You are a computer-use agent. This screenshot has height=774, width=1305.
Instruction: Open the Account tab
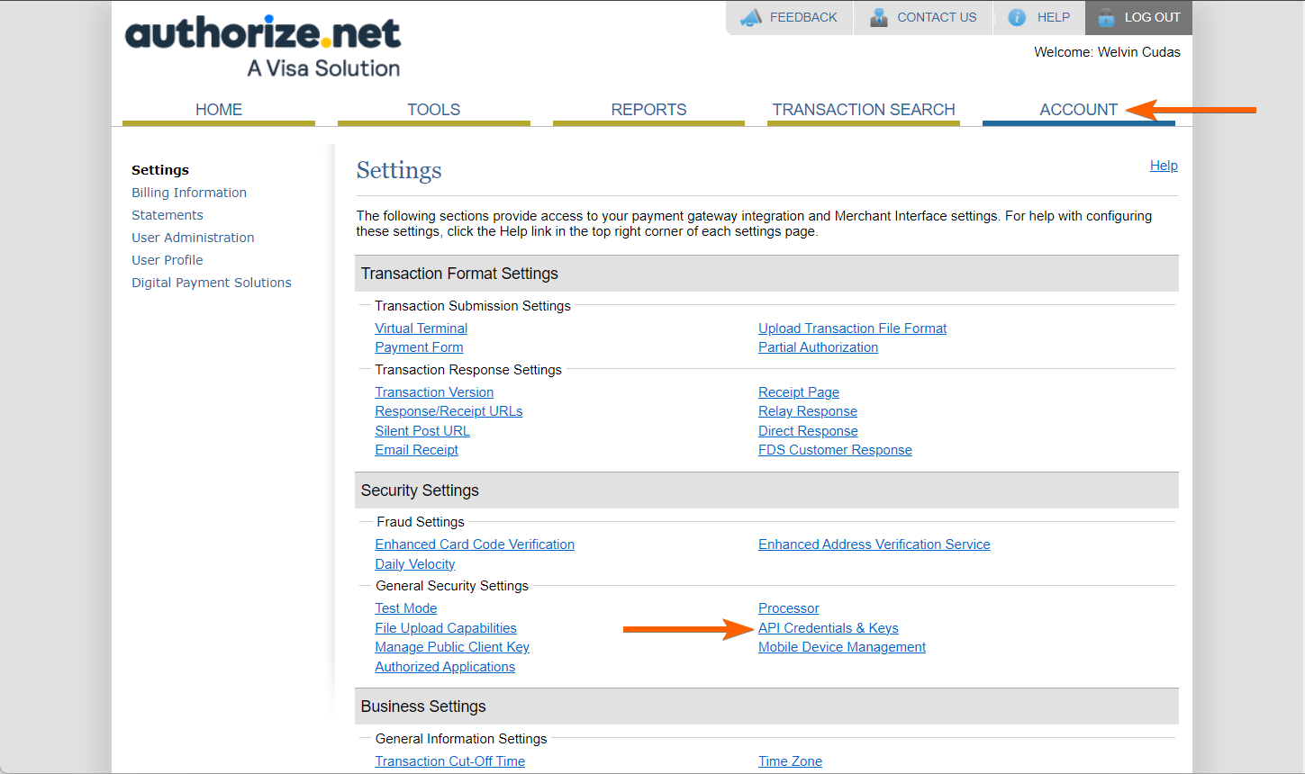(1078, 110)
